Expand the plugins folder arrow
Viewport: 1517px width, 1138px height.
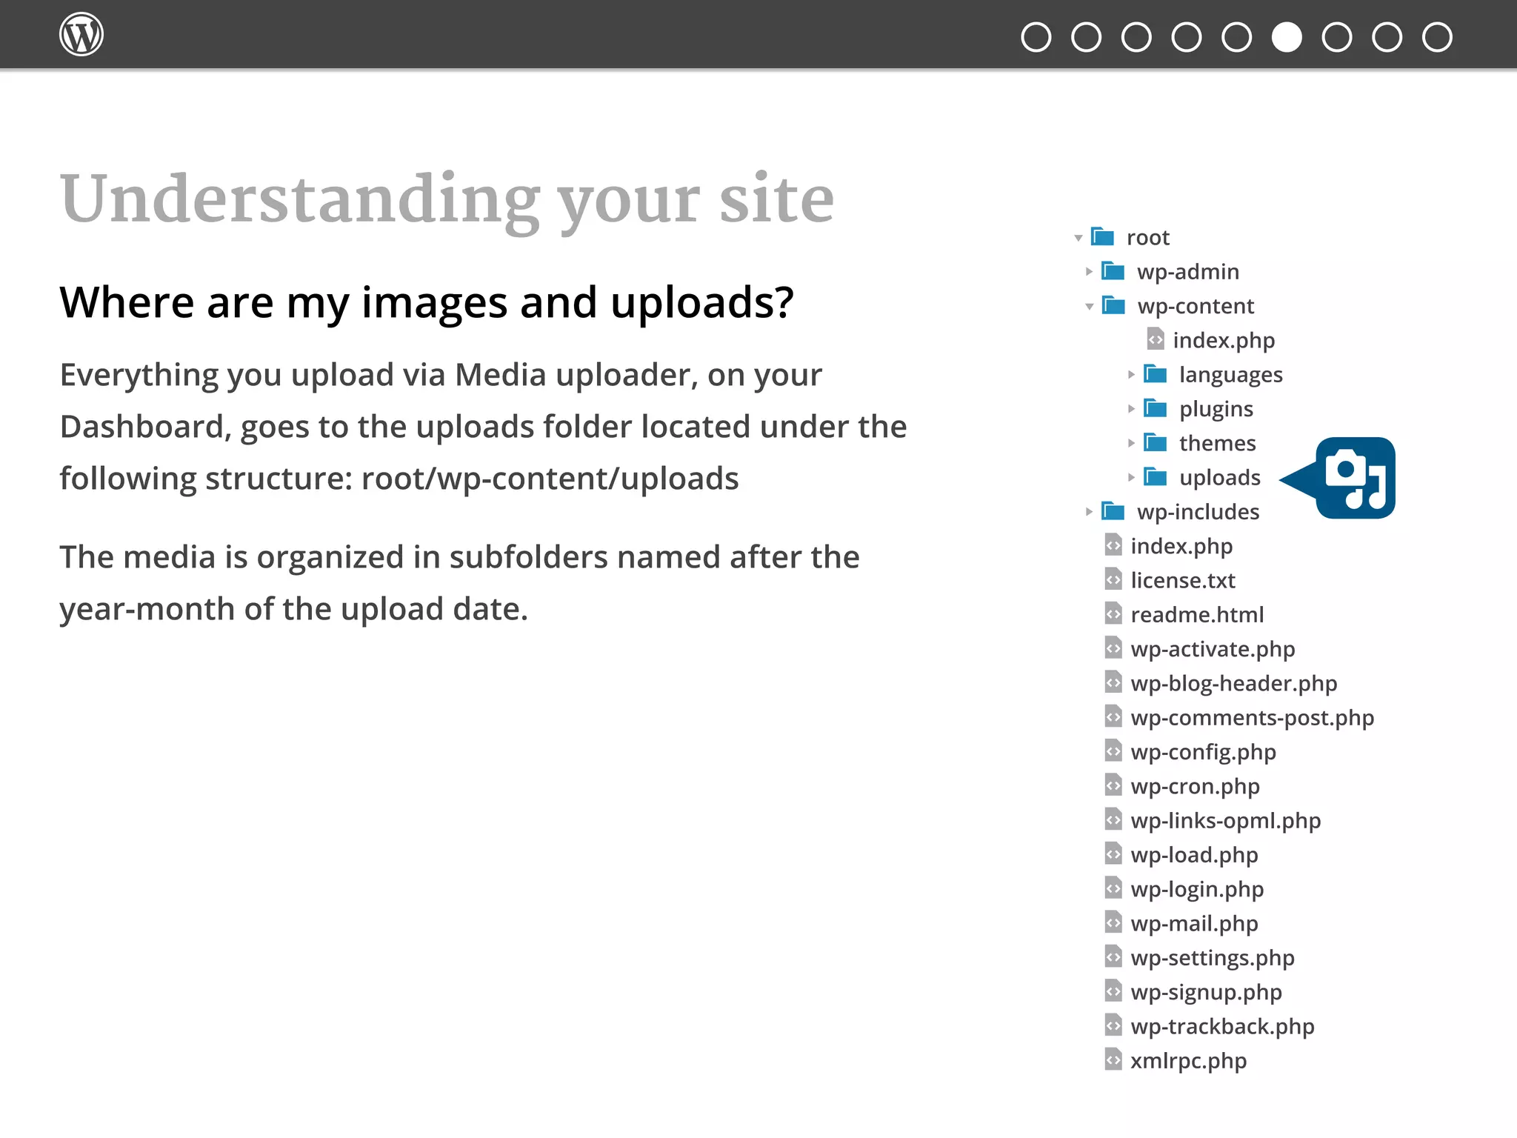1131,409
